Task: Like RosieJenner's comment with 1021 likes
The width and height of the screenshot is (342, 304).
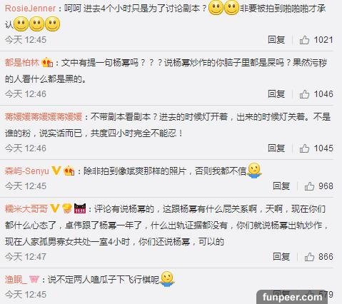Action: tap(304, 40)
